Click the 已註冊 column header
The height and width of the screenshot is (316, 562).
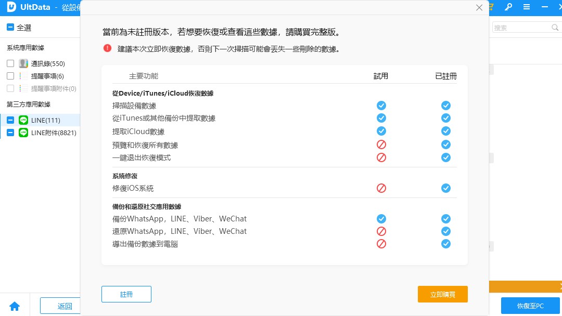pyautogui.click(x=446, y=76)
